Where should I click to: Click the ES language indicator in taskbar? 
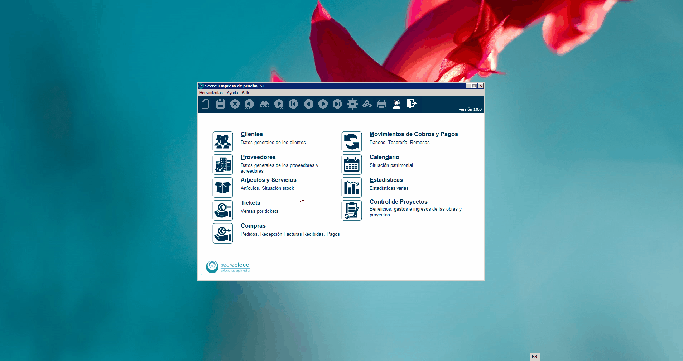pyautogui.click(x=534, y=357)
